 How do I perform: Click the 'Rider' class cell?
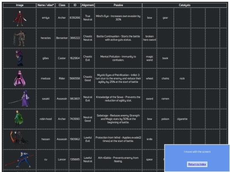(62, 79)
